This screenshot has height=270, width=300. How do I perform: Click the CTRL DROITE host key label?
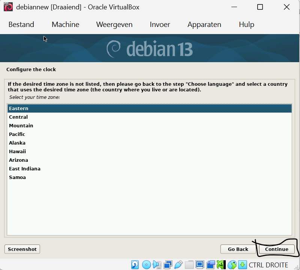[268, 265]
